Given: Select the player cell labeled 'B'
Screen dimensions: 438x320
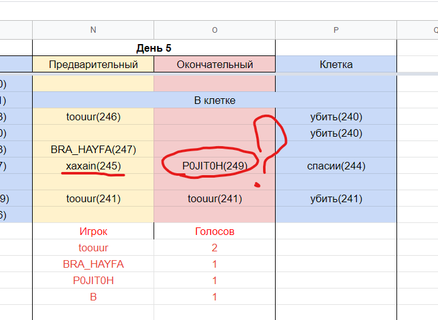Looking at the screenshot, I should click(93, 297).
